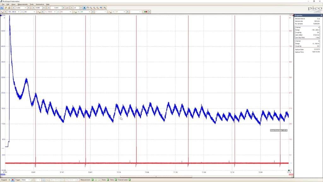Select the zoom-out magnifier tool

(97, 8)
